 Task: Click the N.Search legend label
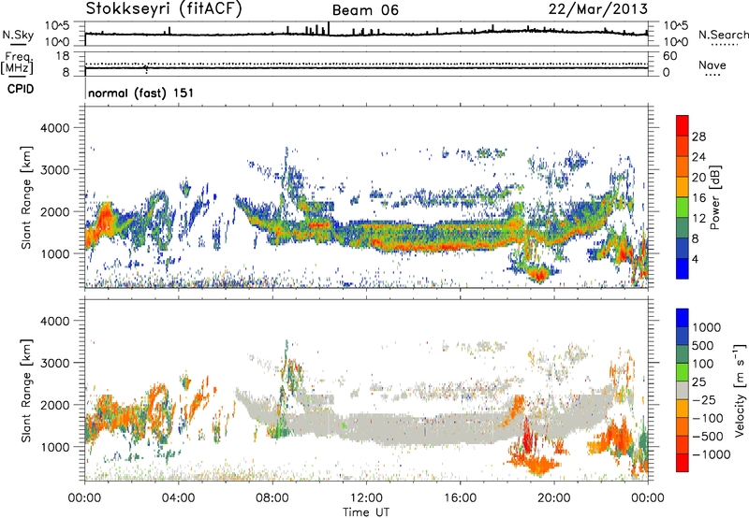pyautogui.click(x=723, y=35)
